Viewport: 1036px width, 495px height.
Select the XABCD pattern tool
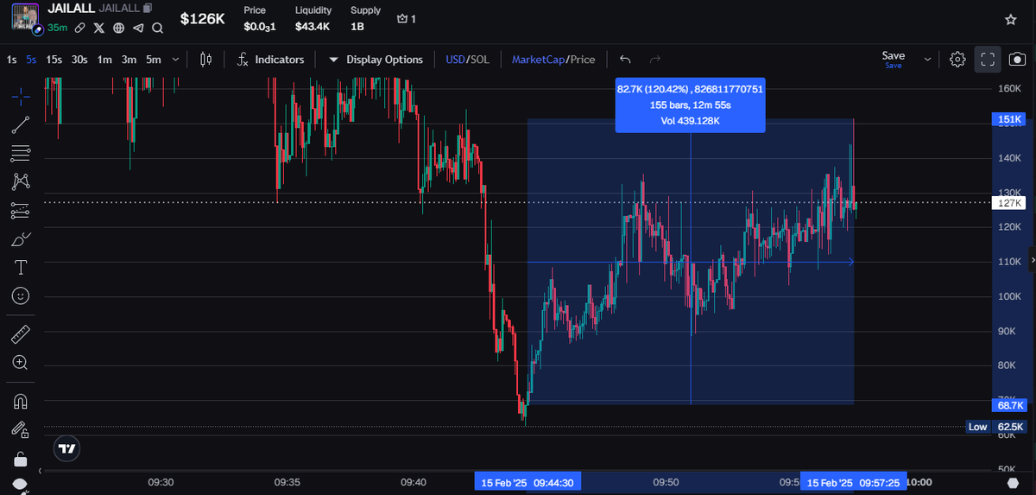[21, 181]
